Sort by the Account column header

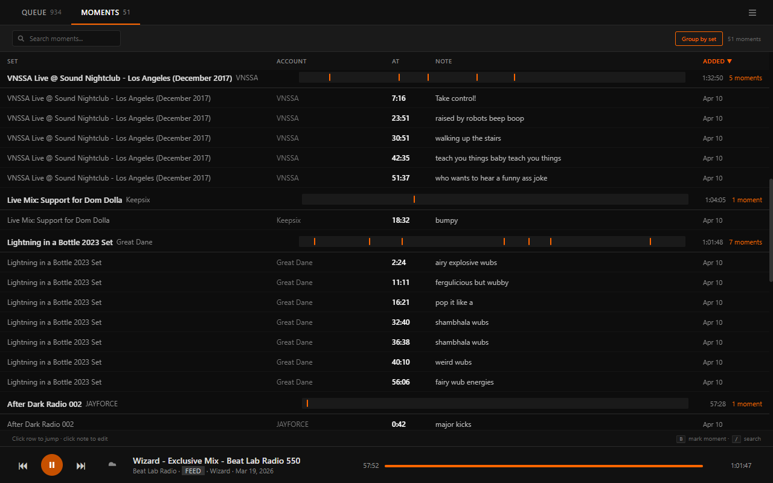pos(292,61)
